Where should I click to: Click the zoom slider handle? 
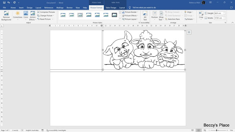coord(217,131)
